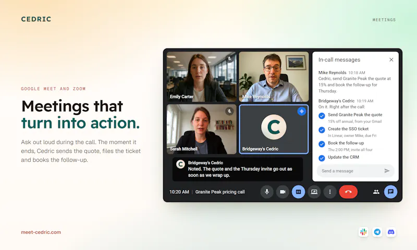Click the Send Granite Peak the quote checkmark
This screenshot has height=250, width=417.
click(x=322, y=116)
